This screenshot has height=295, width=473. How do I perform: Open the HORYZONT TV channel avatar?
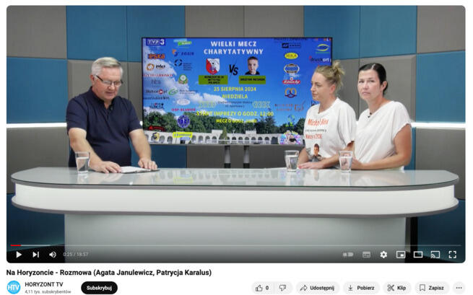(14, 287)
